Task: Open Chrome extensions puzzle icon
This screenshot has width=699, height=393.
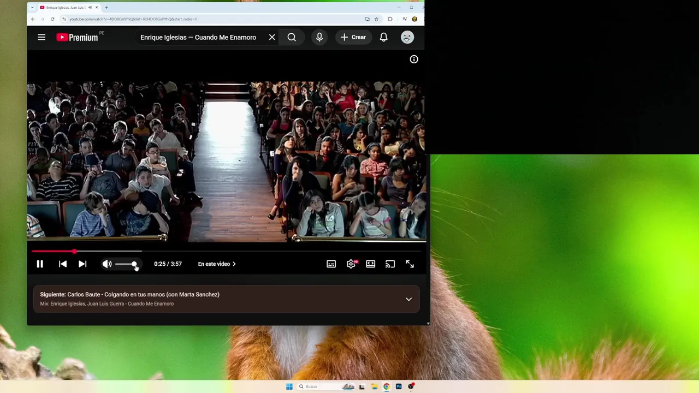Action: click(390, 19)
